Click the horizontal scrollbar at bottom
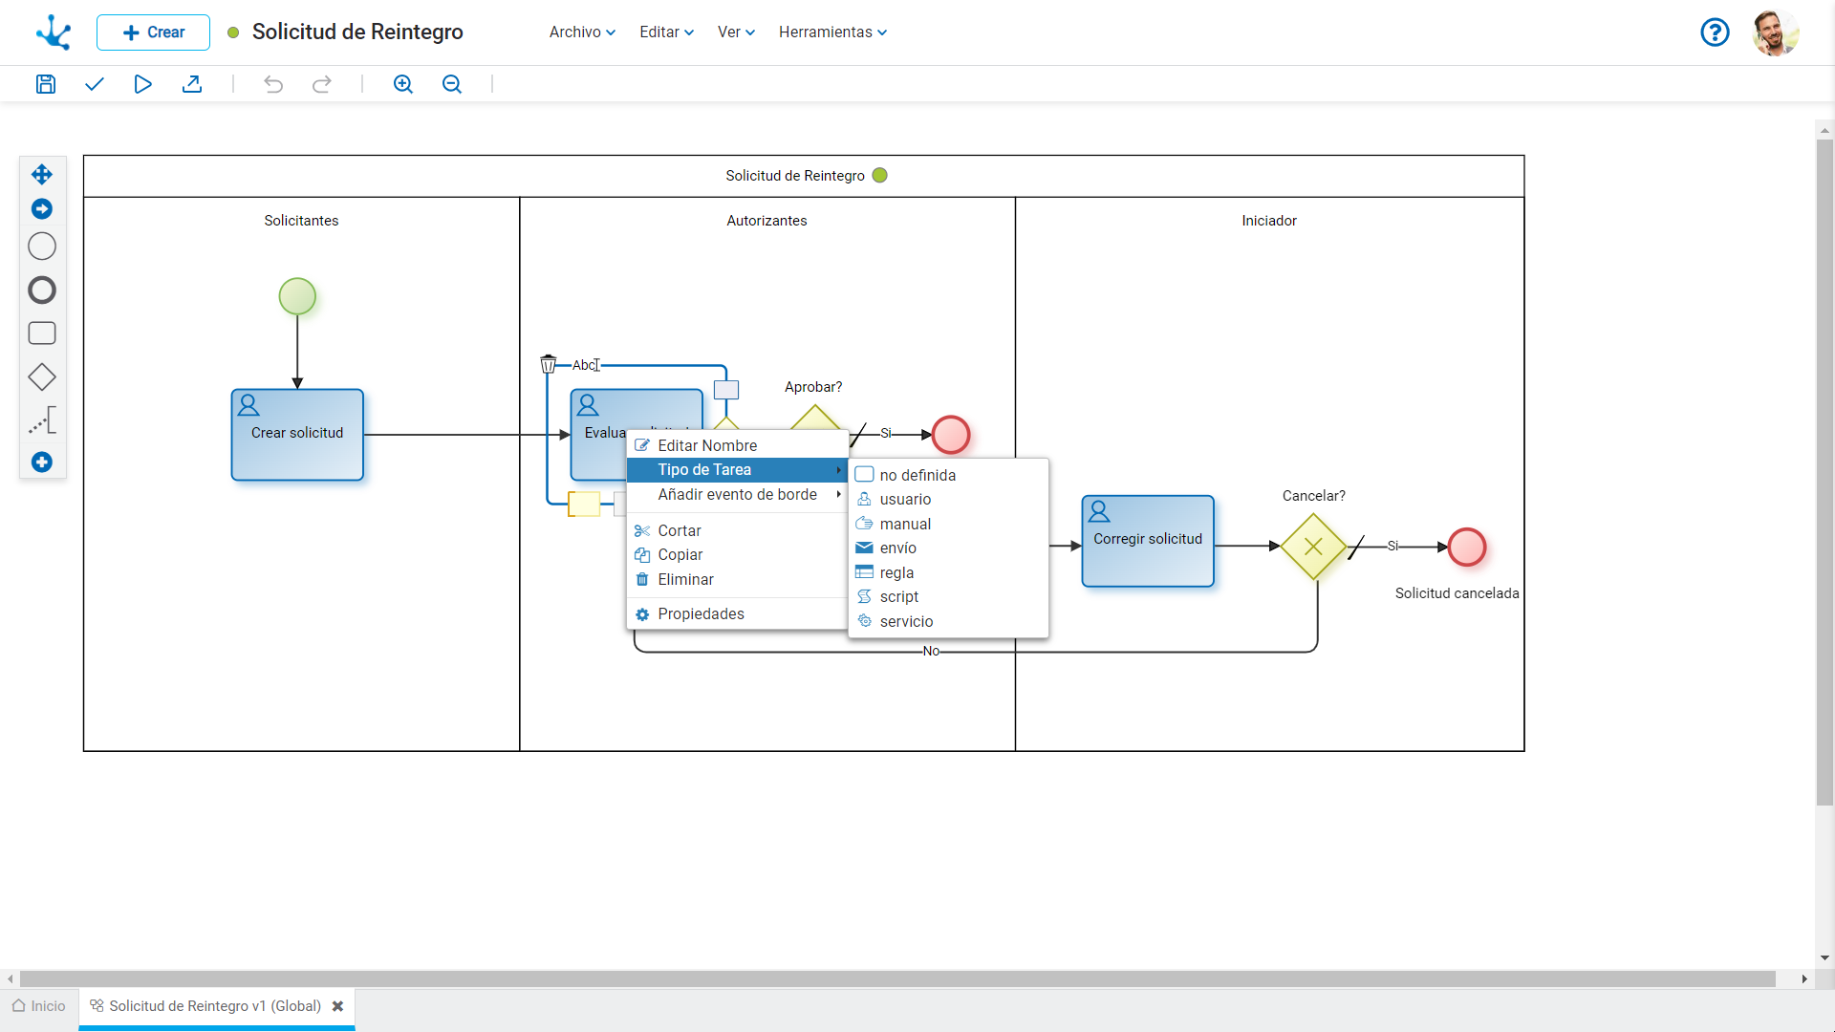This screenshot has height=1032, width=1835. pos(896,978)
